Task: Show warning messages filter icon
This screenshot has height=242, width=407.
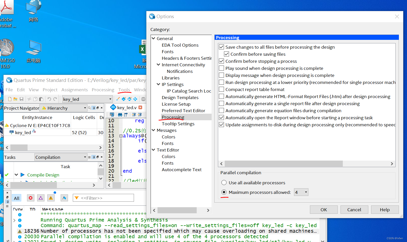Action: point(51,198)
